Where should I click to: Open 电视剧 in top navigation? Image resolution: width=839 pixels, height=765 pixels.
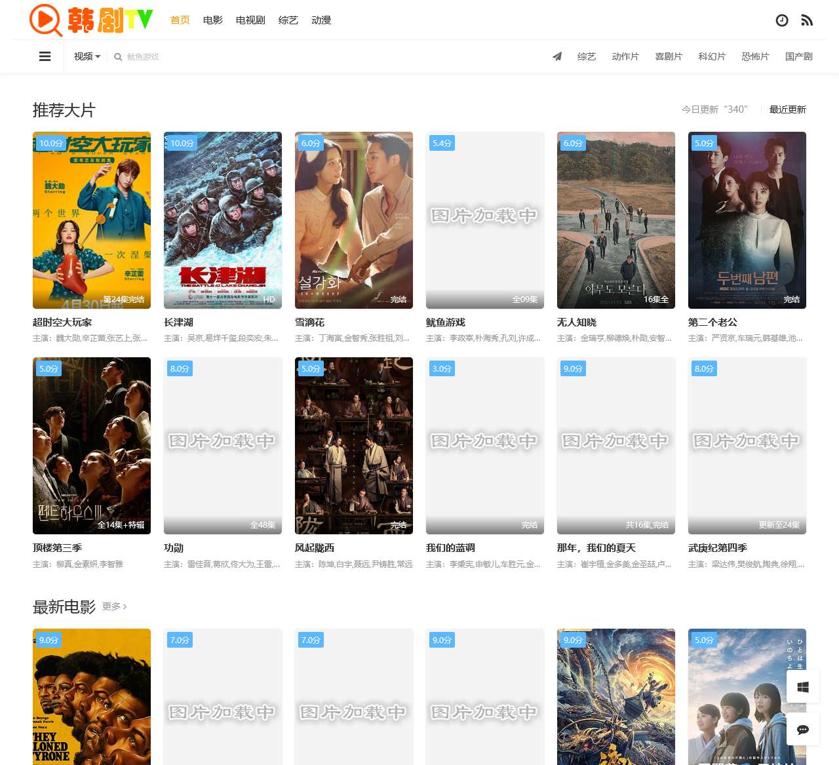point(250,20)
